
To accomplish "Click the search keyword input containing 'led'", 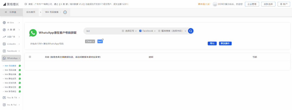I will (102, 31).
